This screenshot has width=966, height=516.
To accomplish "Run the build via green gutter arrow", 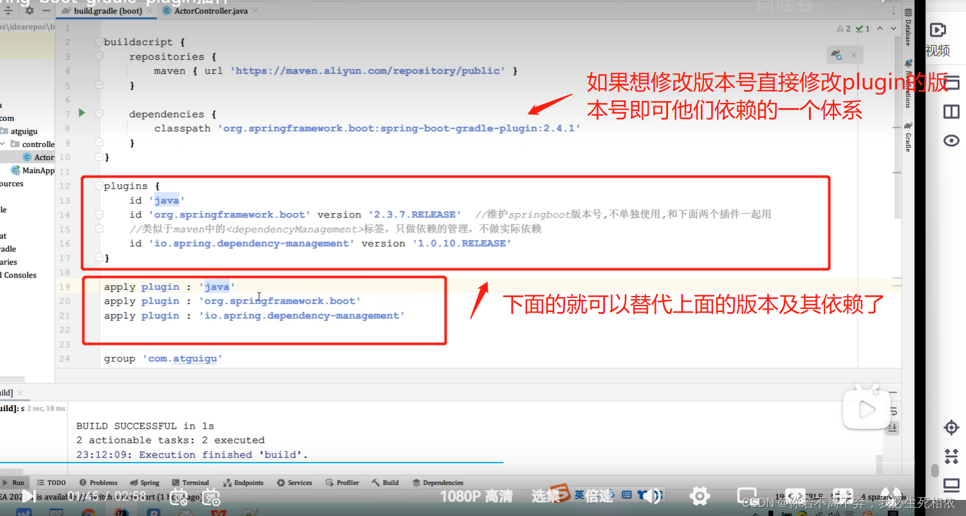I will (x=81, y=113).
